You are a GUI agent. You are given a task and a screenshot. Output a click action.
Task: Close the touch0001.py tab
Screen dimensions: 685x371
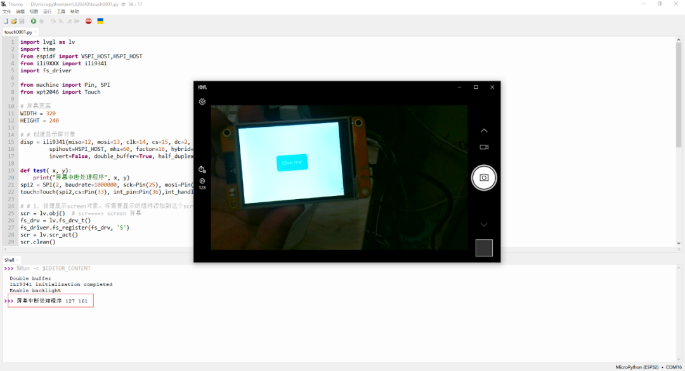37,32
